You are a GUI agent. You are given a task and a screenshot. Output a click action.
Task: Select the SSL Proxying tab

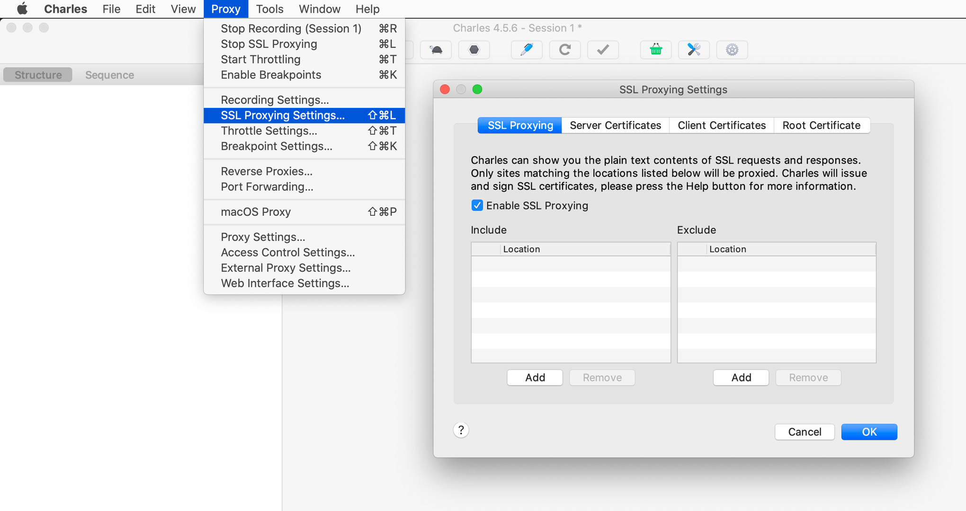click(520, 125)
